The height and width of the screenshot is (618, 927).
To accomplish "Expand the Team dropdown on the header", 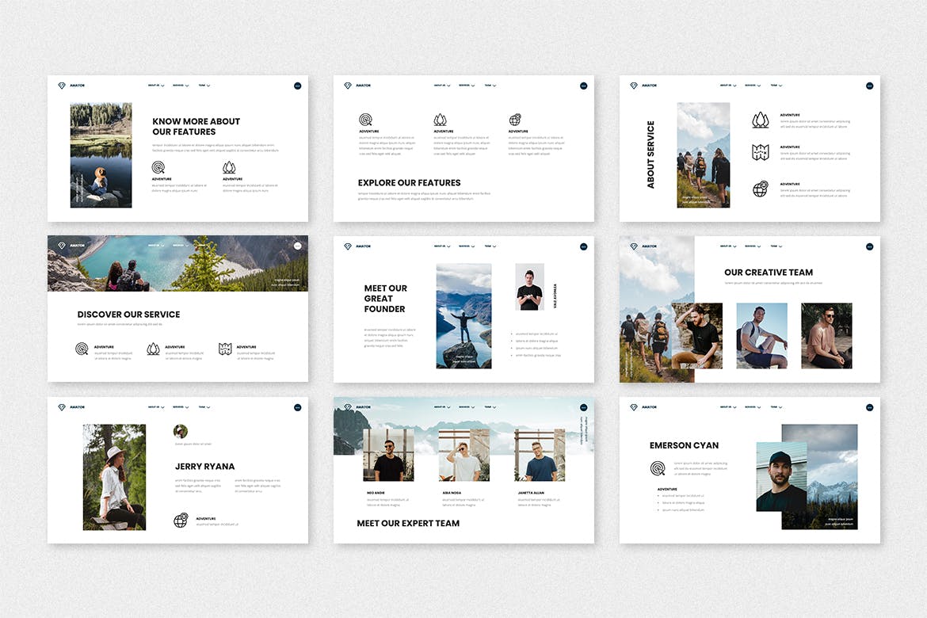I will (x=206, y=85).
